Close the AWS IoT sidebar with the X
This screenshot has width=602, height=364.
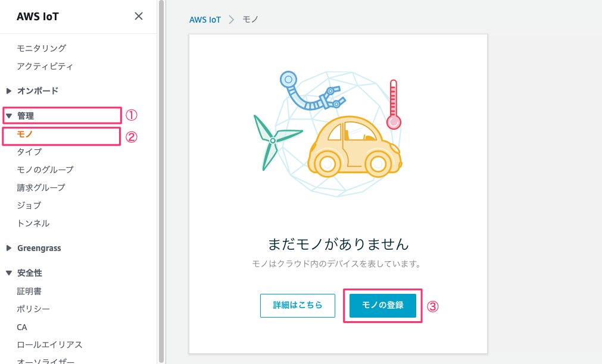[x=139, y=16]
